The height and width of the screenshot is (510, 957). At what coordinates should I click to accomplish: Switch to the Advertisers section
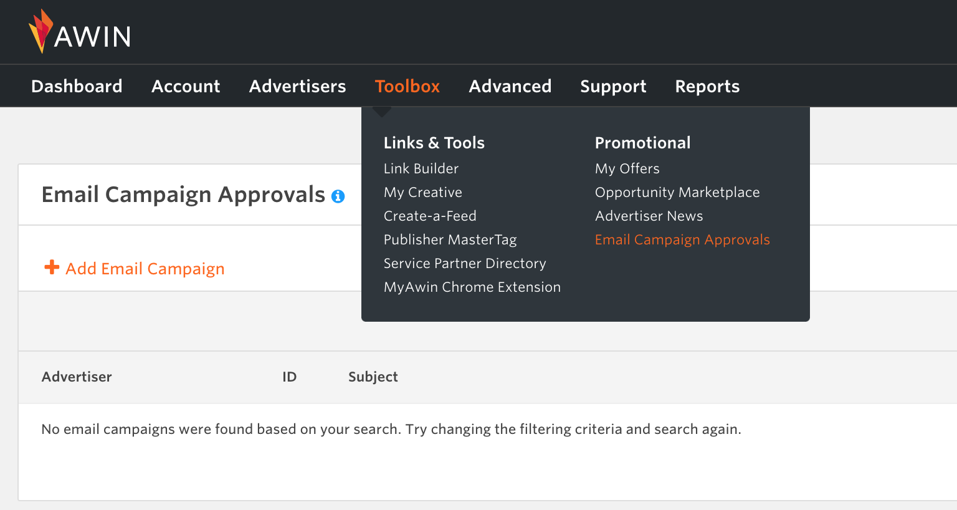[x=297, y=86]
